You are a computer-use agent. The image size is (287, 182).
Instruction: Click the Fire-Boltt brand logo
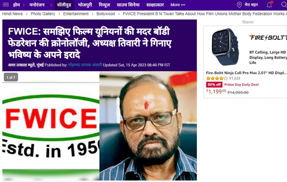tap(267, 38)
